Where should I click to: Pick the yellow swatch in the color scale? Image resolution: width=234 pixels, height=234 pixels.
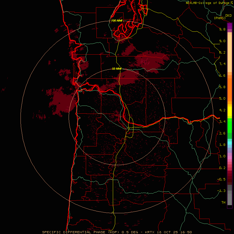point(230,111)
